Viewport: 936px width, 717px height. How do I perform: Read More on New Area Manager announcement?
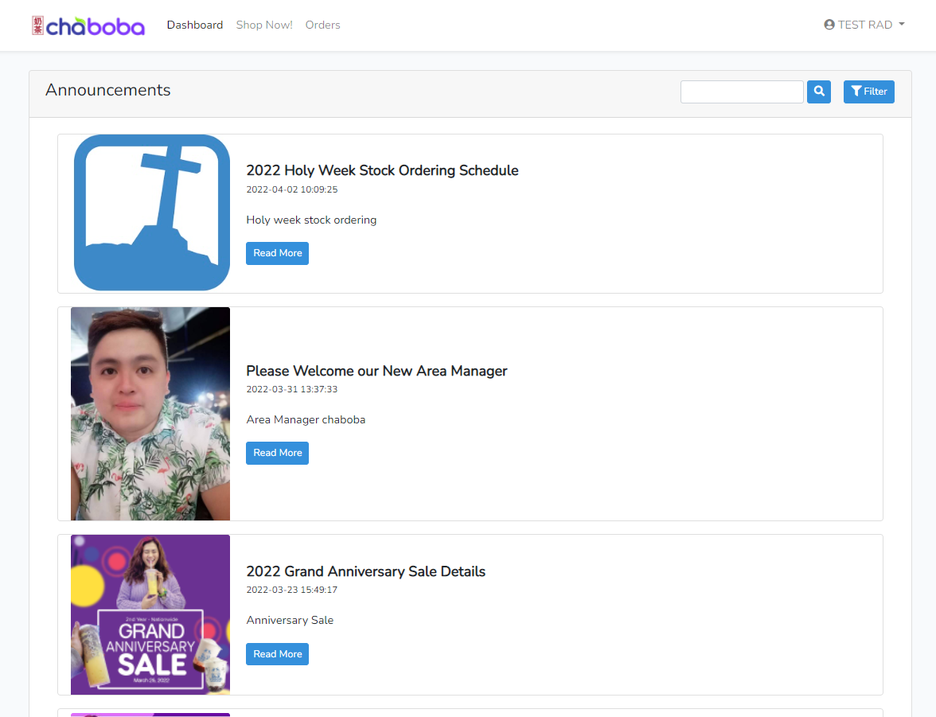pos(277,453)
